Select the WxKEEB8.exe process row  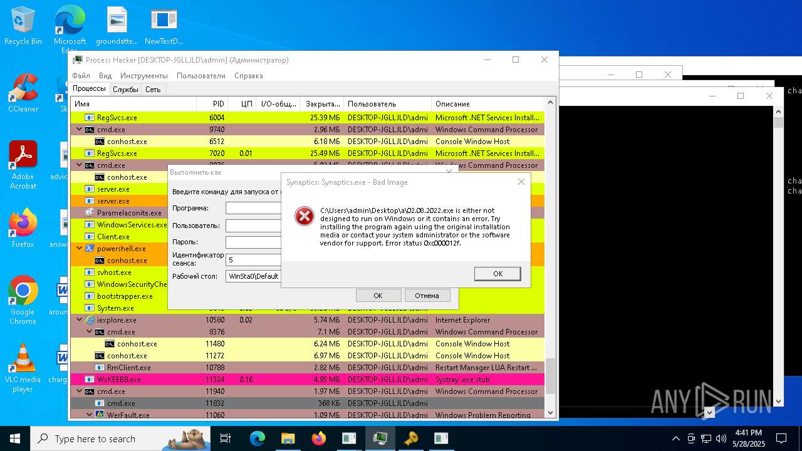pos(308,380)
